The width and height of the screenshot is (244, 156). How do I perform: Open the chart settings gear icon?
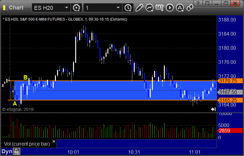[x=76, y=8]
